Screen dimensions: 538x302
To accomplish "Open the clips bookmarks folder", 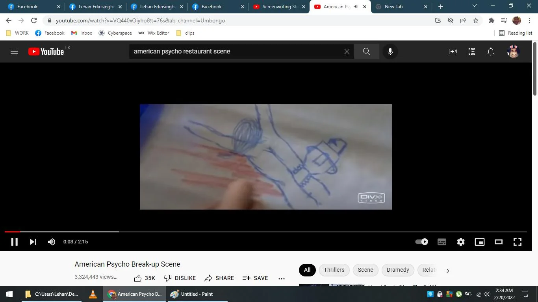I will click(x=185, y=33).
